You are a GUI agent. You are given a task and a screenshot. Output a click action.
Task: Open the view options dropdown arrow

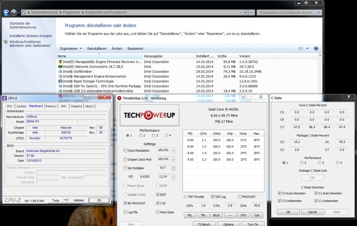[307, 48]
